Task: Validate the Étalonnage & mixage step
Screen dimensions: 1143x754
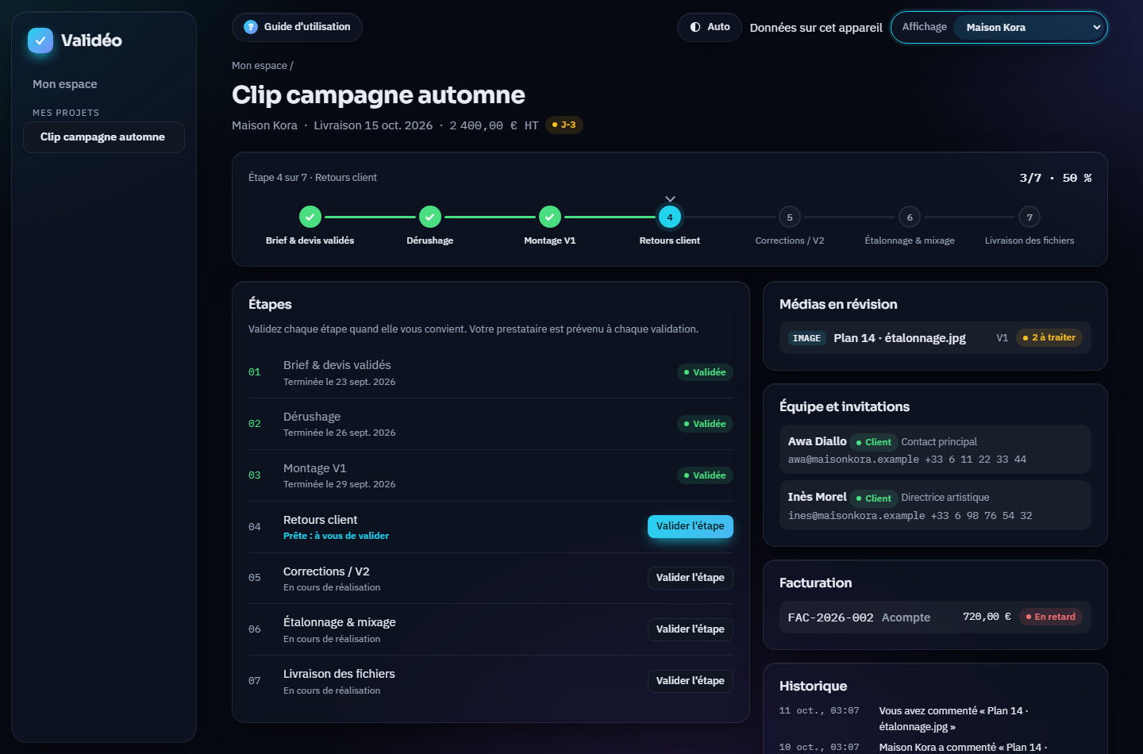Action: click(691, 629)
